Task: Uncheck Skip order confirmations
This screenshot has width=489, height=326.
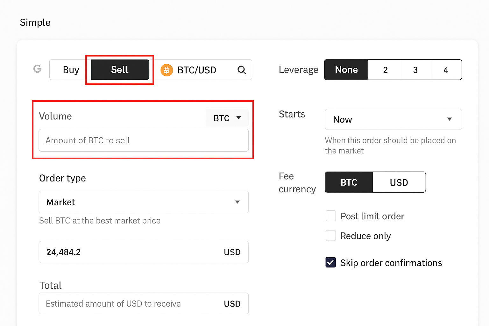Action: [x=331, y=263]
